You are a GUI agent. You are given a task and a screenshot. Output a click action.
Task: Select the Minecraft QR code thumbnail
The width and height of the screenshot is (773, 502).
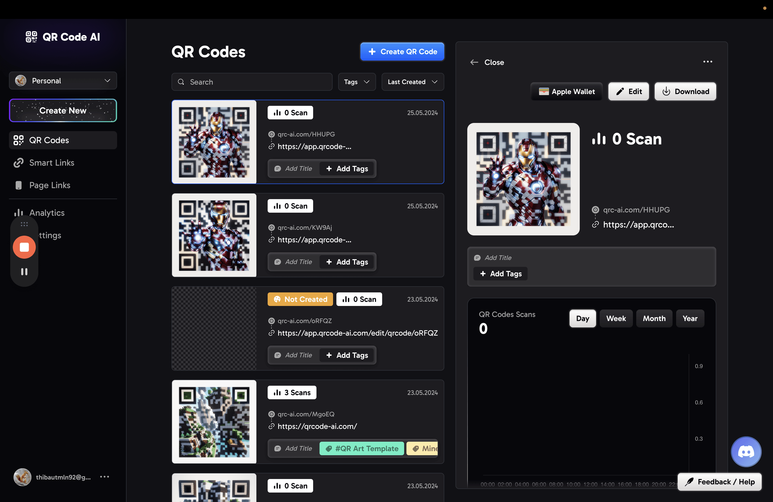(x=214, y=422)
